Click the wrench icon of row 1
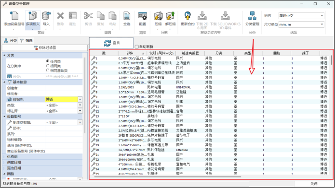Viewport: 335px width, 188px height. (93, 58)
